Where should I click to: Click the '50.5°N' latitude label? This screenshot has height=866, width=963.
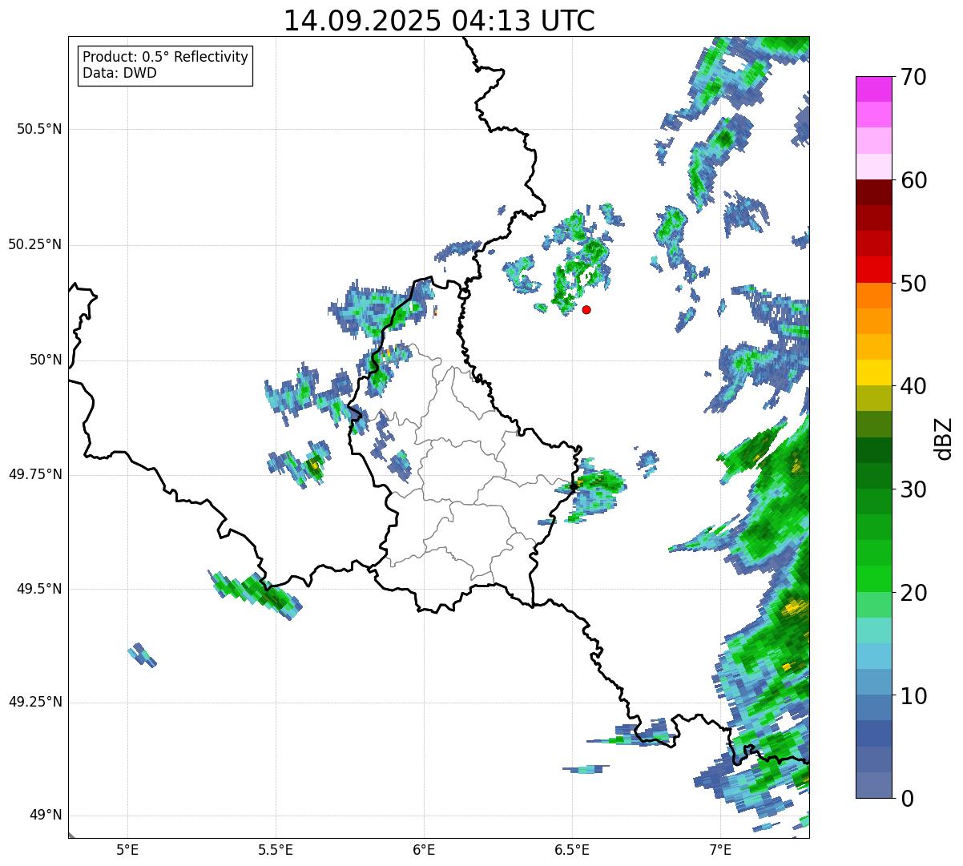pos(39,130)
